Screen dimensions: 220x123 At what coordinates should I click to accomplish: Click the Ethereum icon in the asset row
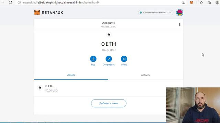(x=40, y=88)
